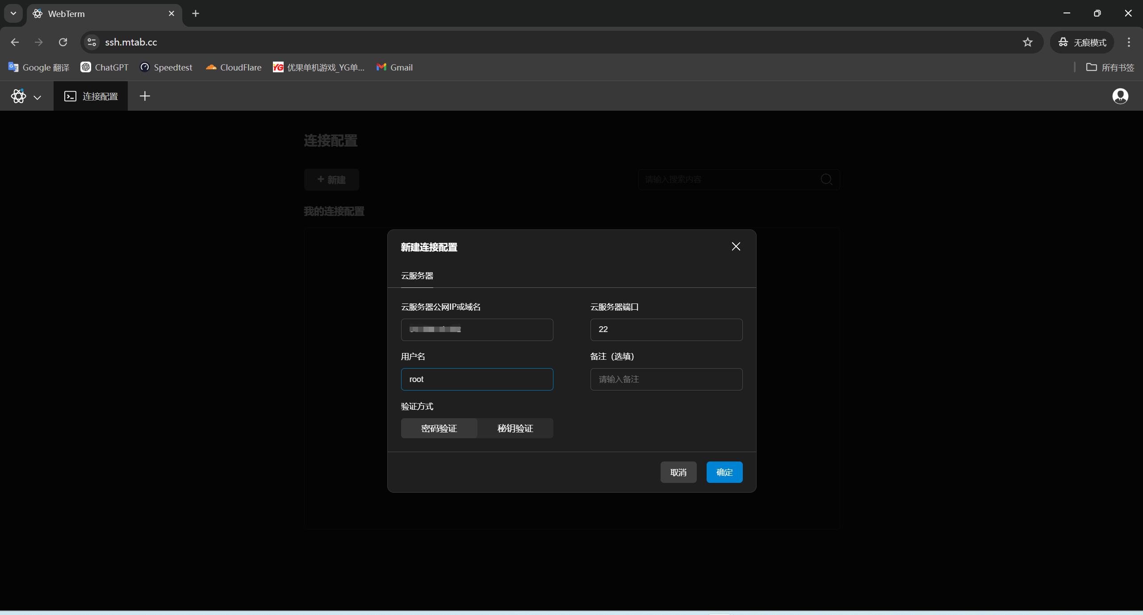
Task: Click the site info icon in address bar
Action: 92,42
